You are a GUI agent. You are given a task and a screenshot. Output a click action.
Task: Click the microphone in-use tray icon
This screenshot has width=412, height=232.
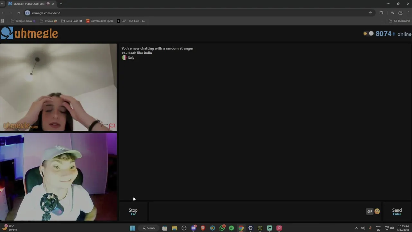[370, 228]
